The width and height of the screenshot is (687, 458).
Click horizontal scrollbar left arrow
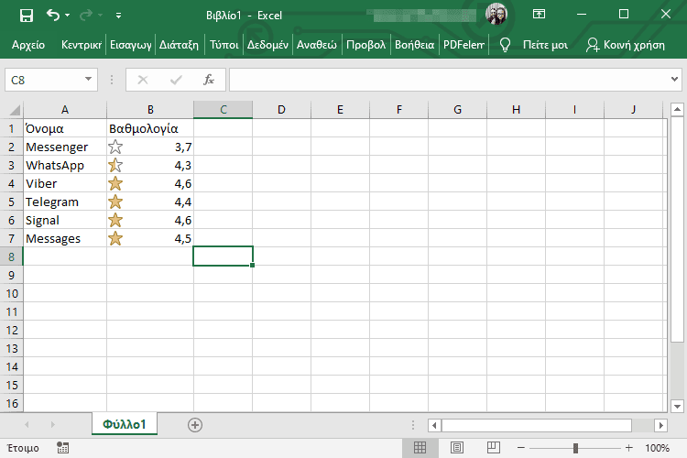(434, 425)
